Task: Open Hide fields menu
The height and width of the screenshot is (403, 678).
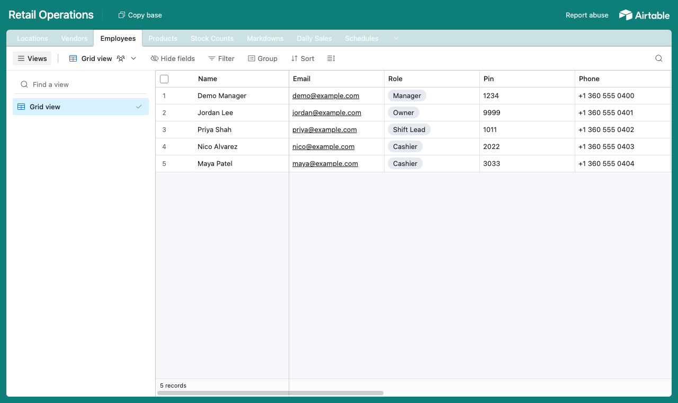Action: tap(173, 58)
